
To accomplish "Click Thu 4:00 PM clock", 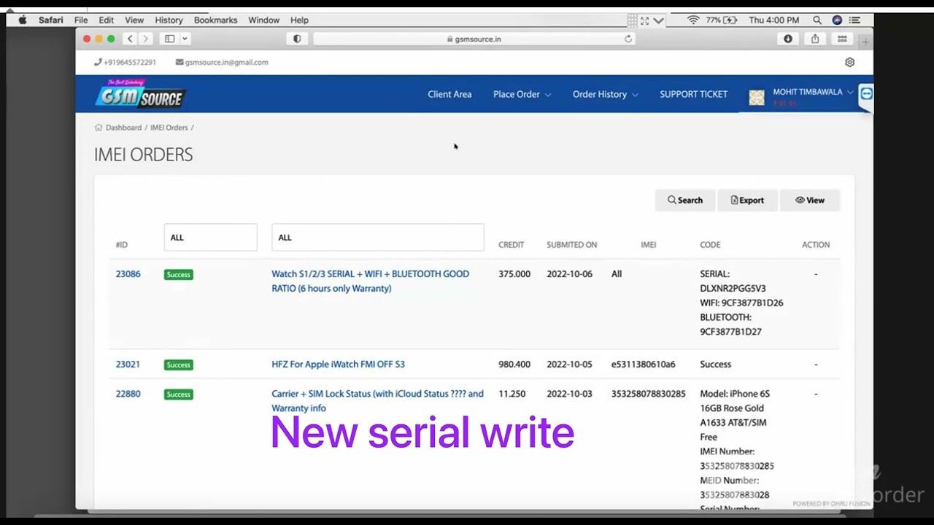I will (x=774, y=20).
